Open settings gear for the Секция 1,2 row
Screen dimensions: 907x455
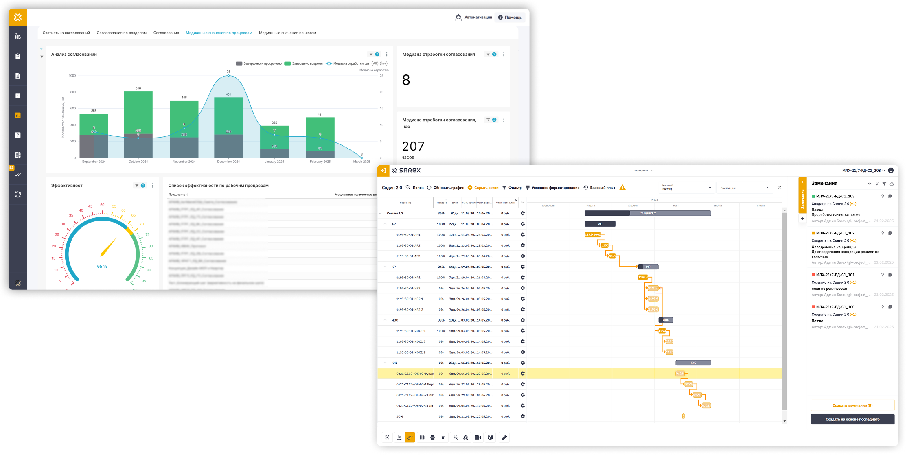523,213
